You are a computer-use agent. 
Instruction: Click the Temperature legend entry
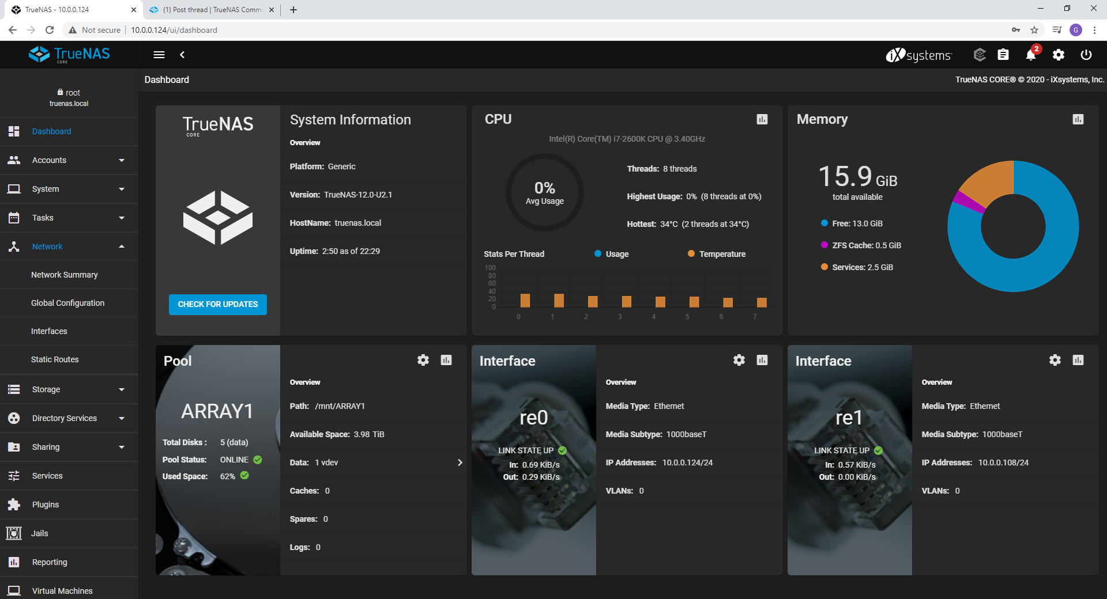(717, 254)
